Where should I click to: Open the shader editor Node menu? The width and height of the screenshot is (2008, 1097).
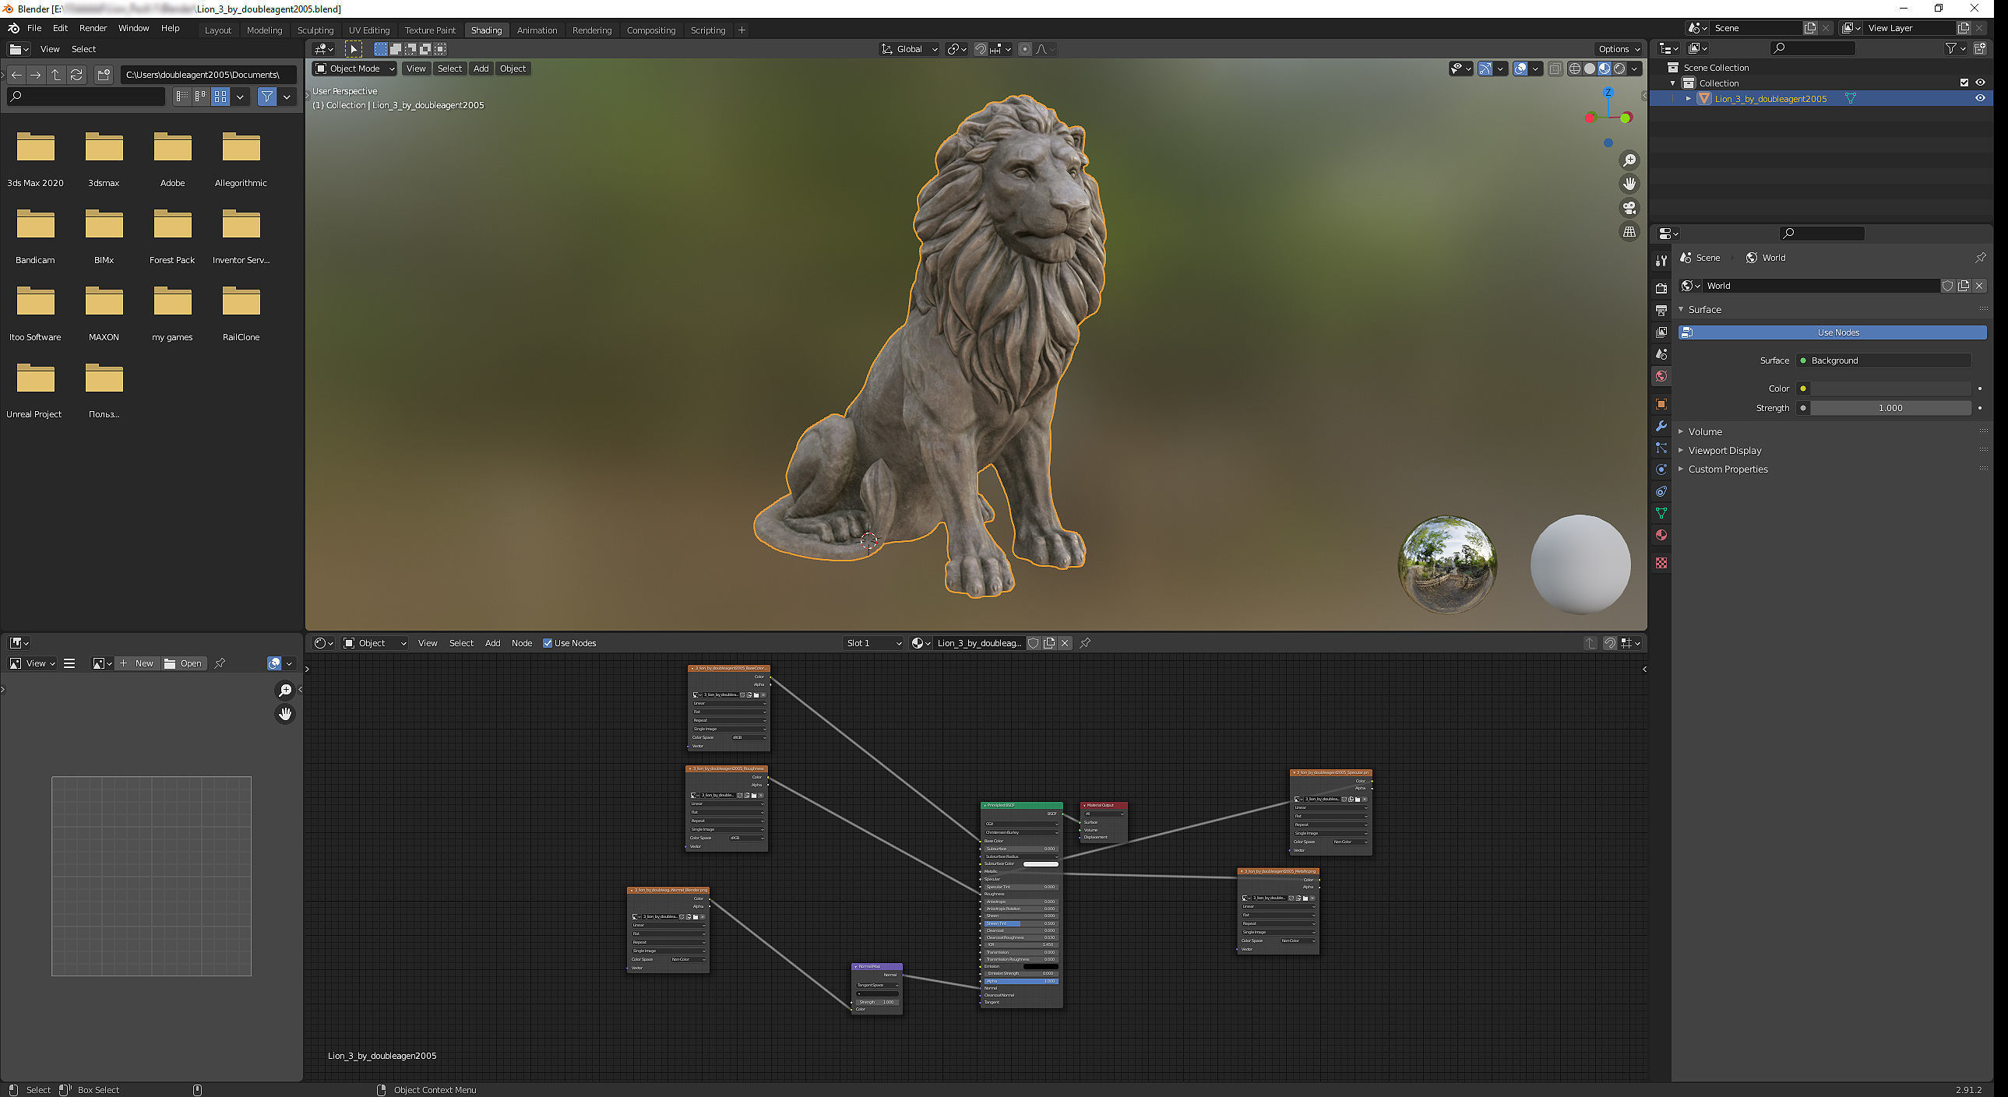pyautogui.click(x=522, y=644)
